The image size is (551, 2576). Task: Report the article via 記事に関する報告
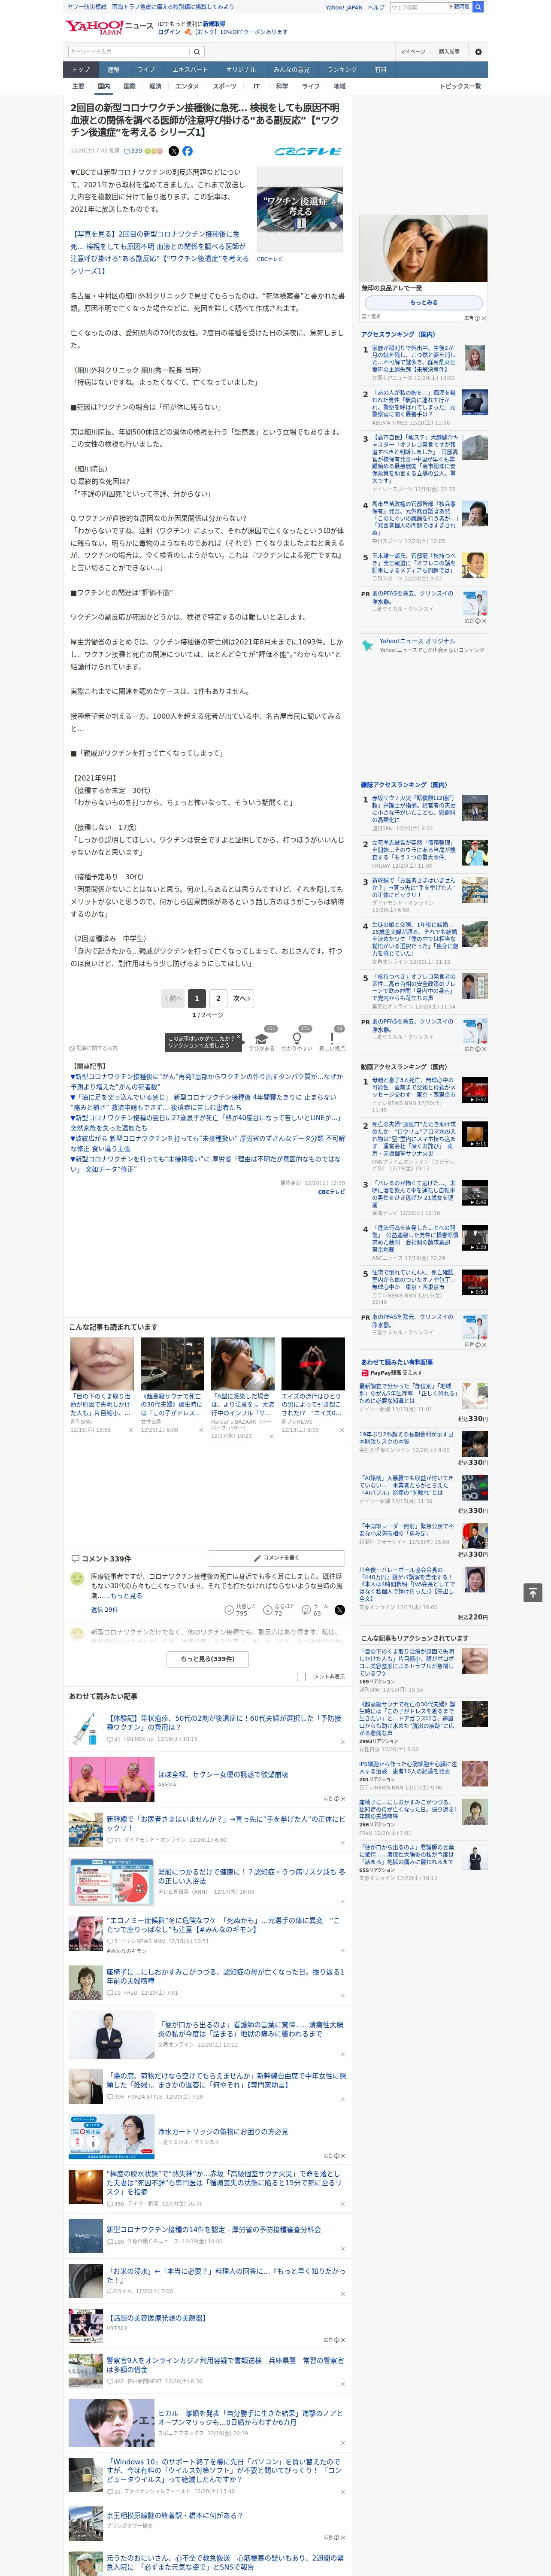coord(94,1048)
